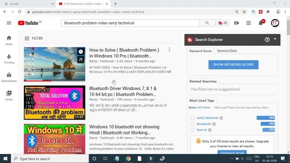Open Chrome from the taskbar
This screenshot has height=163, width=290.
point(128,158)
